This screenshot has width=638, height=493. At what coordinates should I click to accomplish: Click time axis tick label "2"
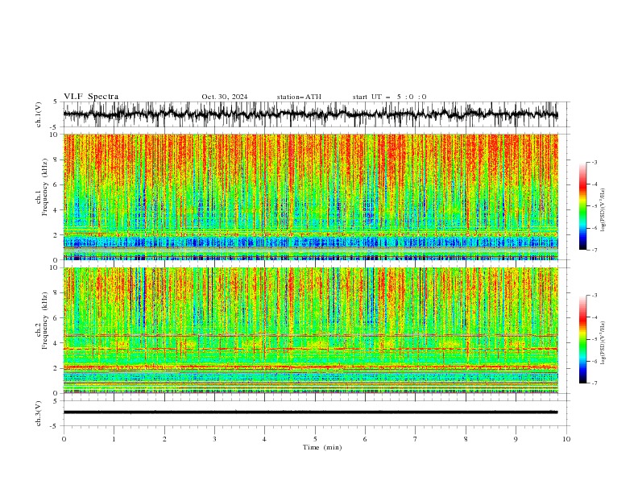pyautogui.click(x=164, y=439)
